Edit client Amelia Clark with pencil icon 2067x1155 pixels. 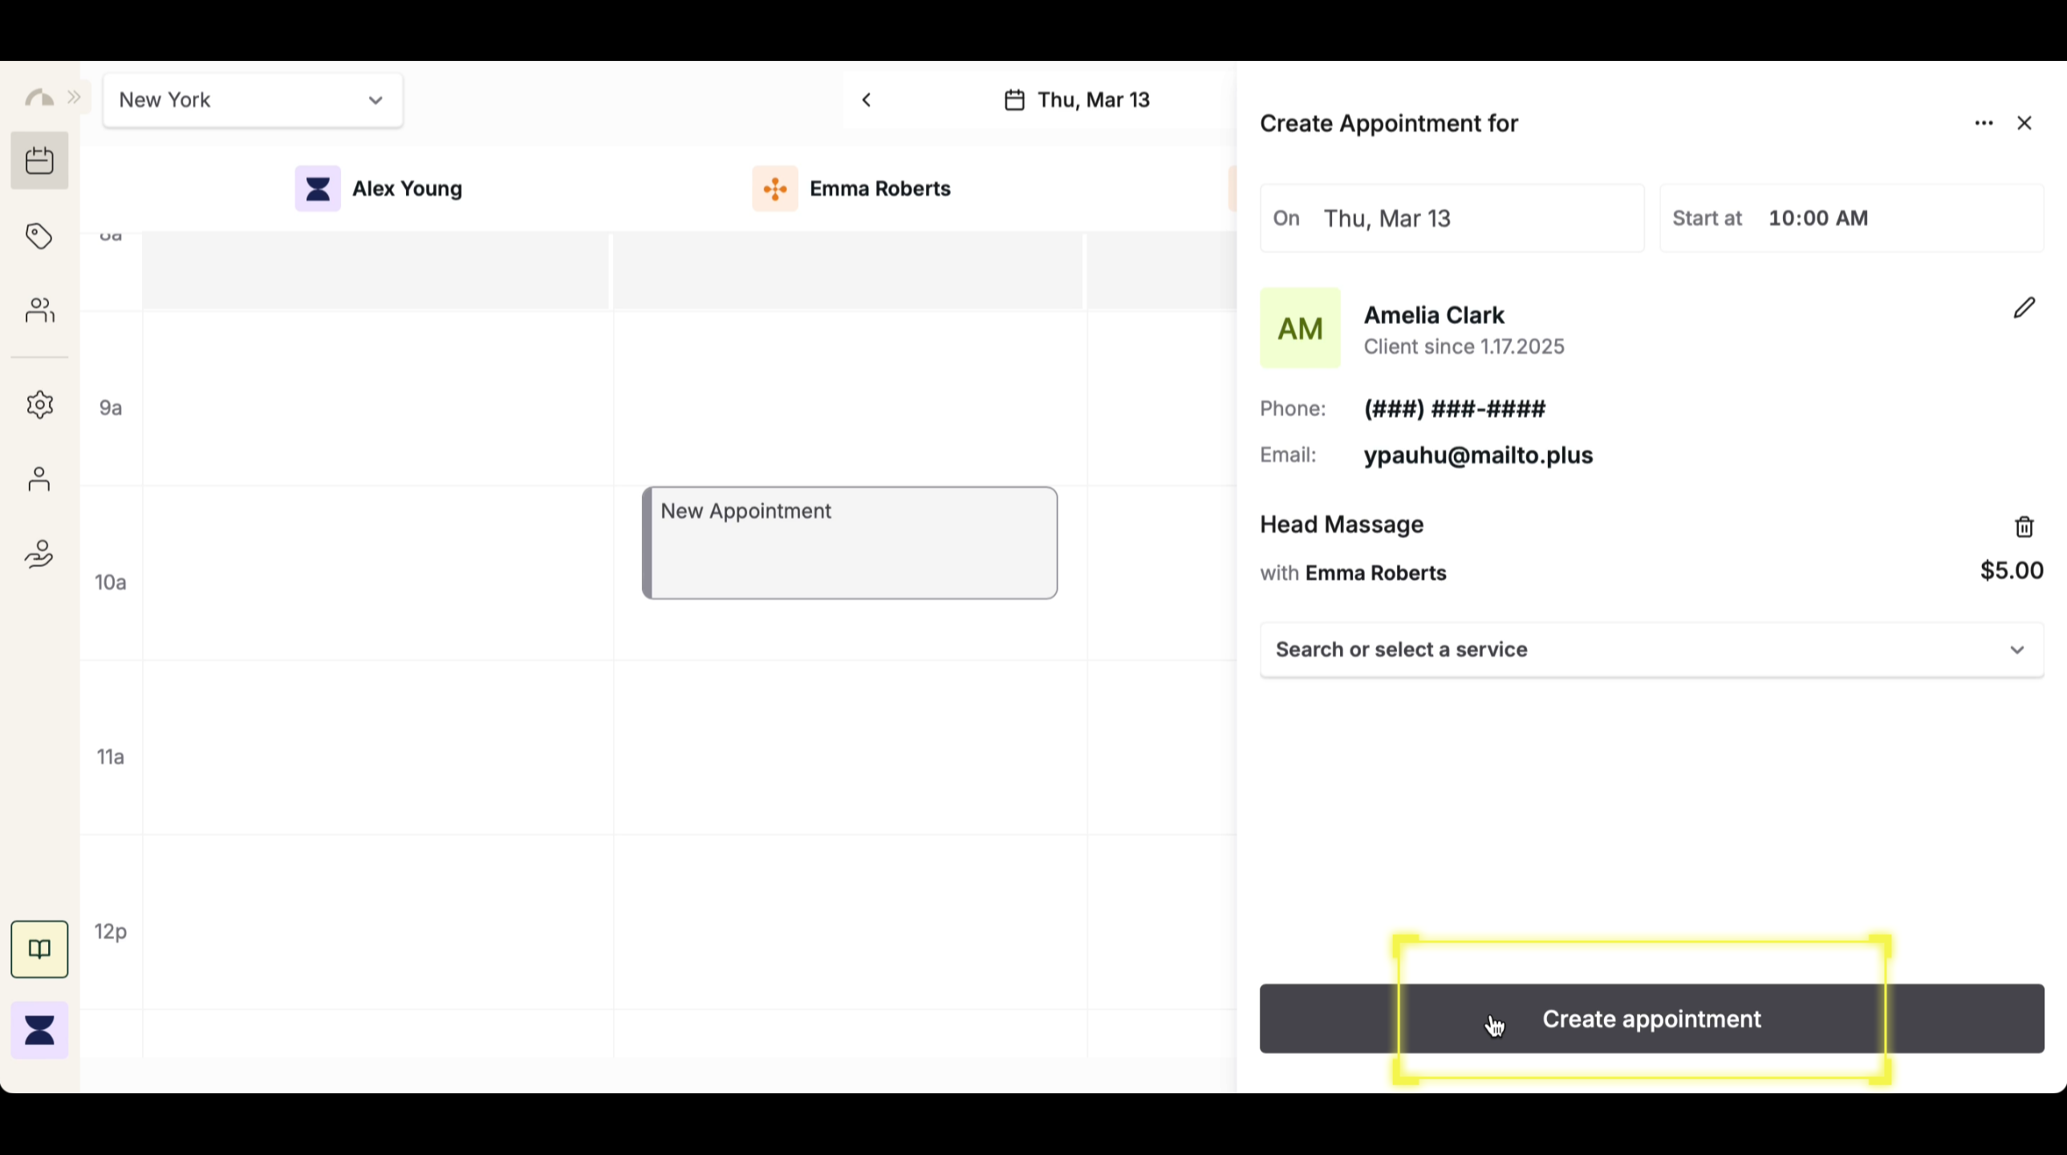2024,308
